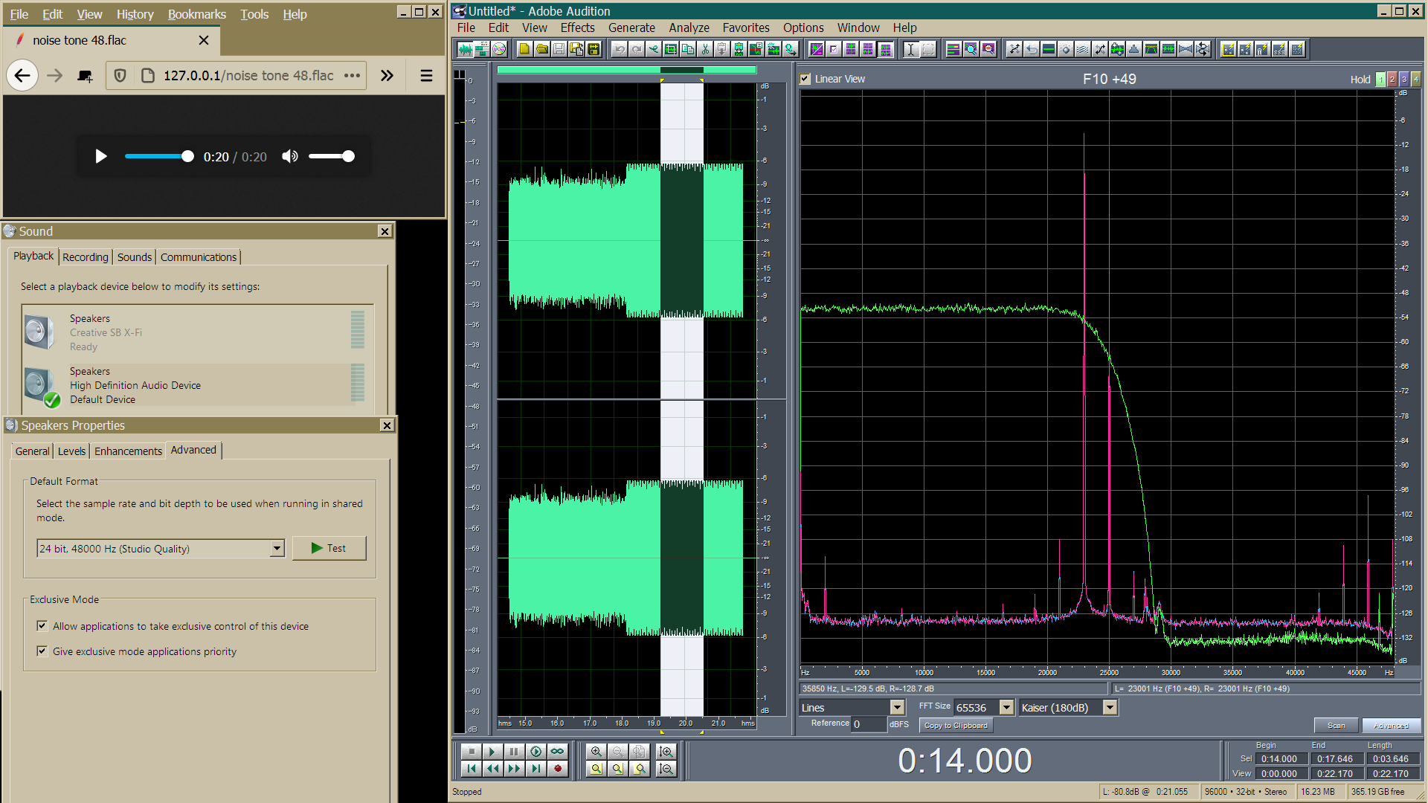This screenshot has height=803, width=1428.
Task: Click the Pause button in transport controls
Action: click(x=513, y=752)
